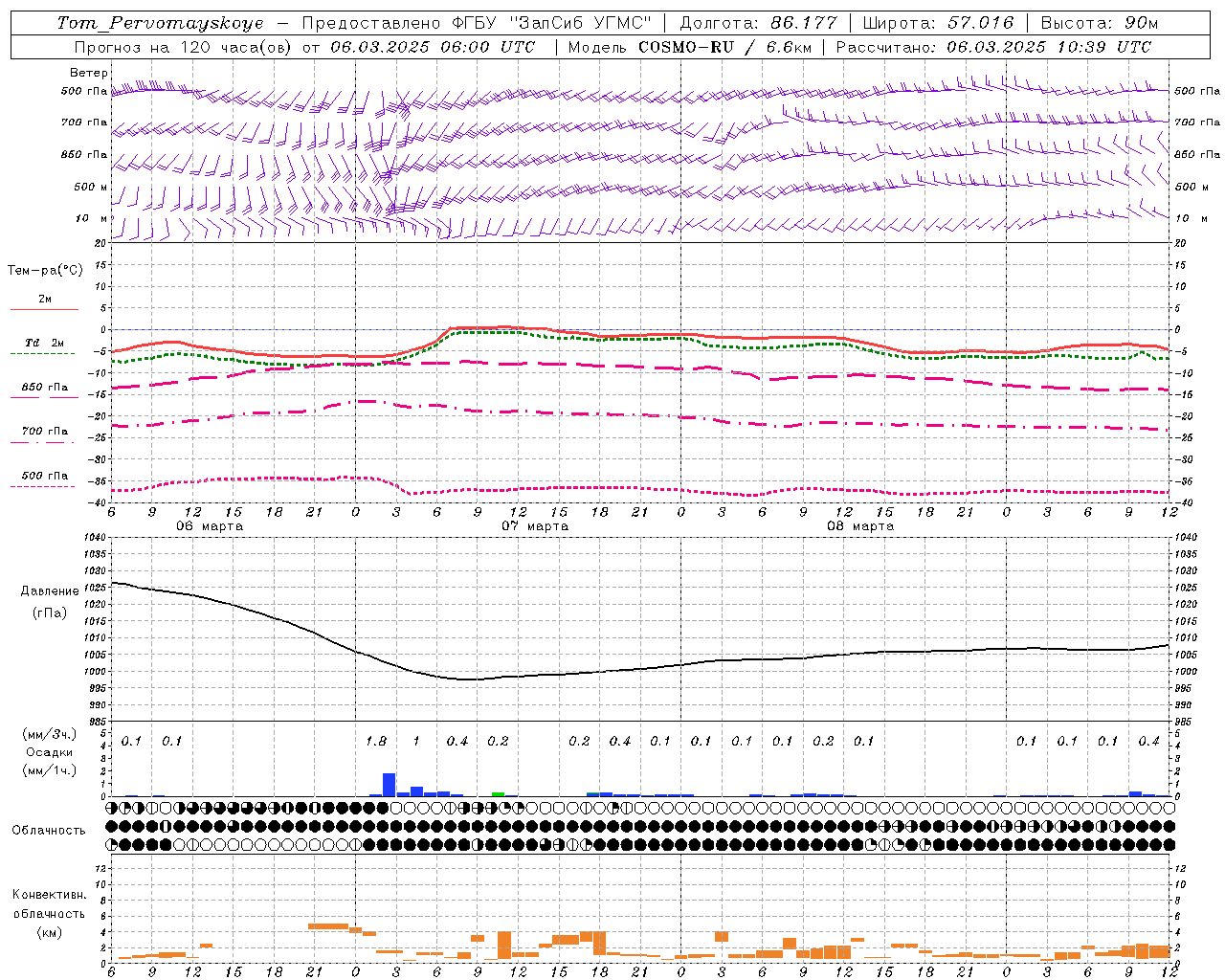
Task: Click the (мм/1ч.) precipitation unit label
Action: (x=49, y=770)
